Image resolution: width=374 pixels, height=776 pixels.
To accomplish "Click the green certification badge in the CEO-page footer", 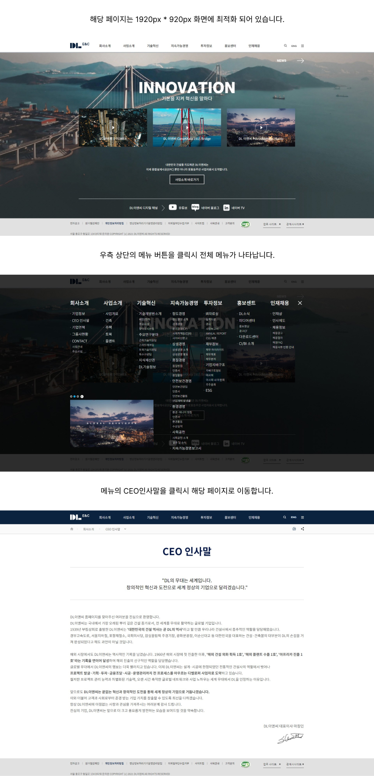I will coord(245,764).
